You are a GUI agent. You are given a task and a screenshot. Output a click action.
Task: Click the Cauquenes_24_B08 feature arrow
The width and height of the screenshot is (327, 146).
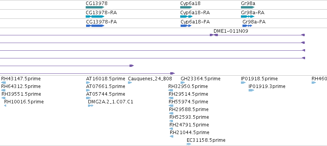click(130, 83)
